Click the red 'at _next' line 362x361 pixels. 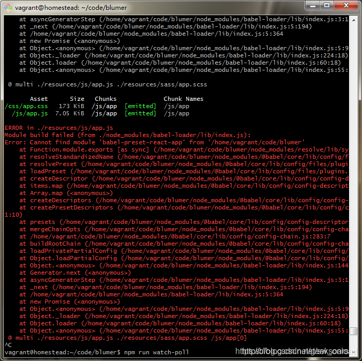[165, 287]
